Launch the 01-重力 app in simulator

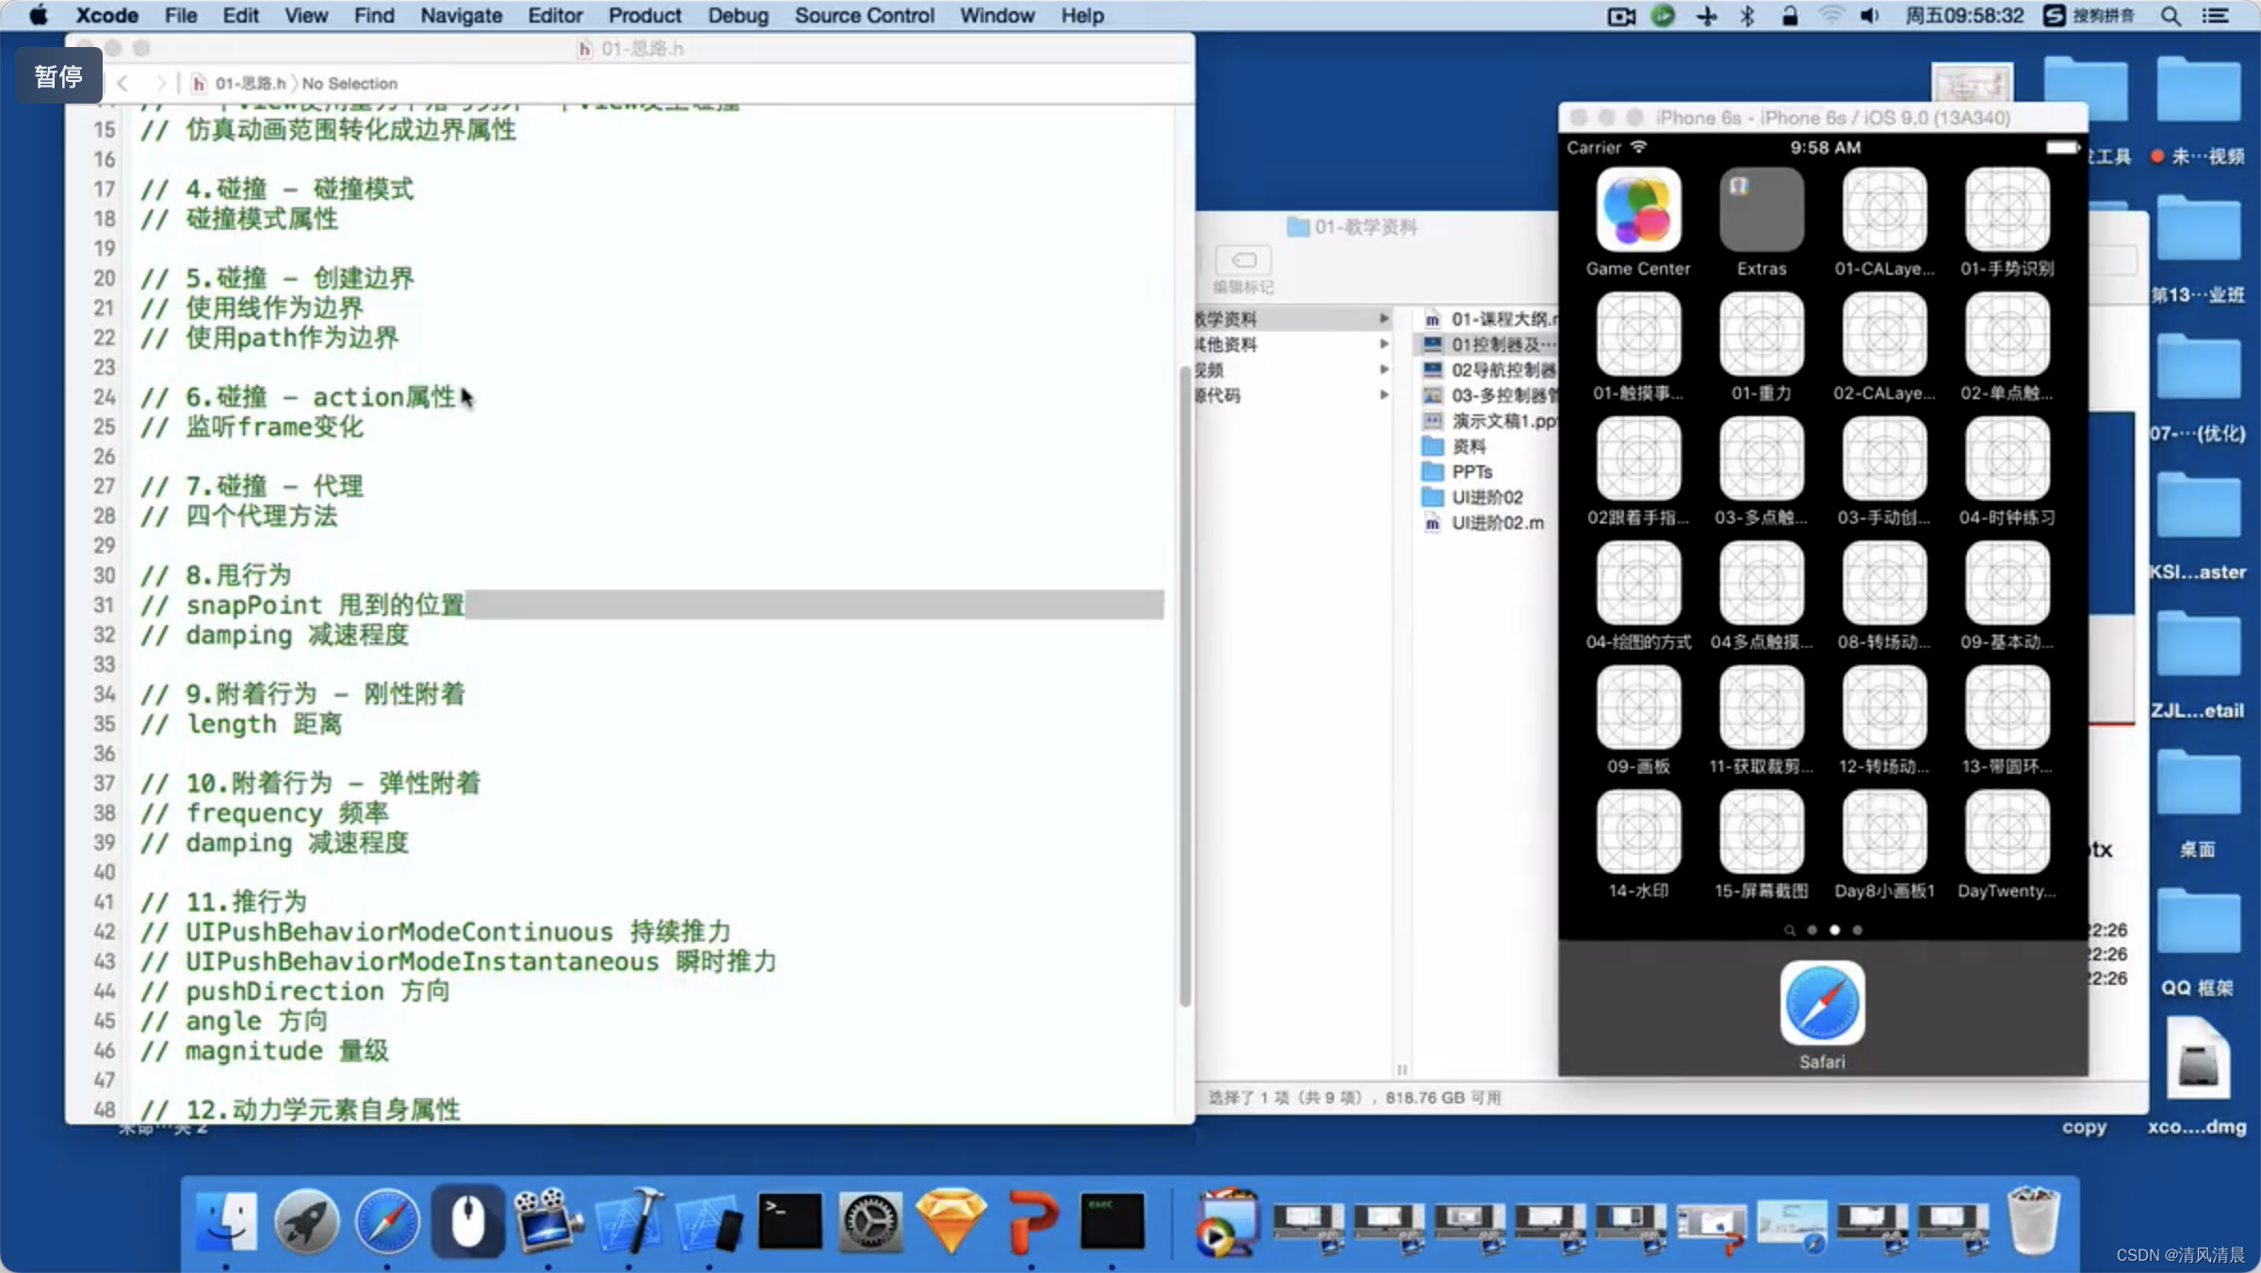click(1762, 333)
